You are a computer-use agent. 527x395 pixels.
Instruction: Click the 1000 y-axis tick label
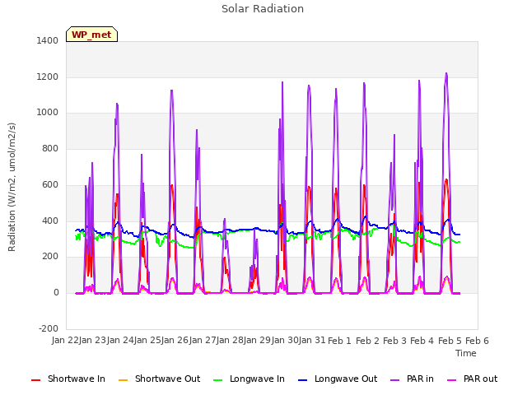point(48,112)
